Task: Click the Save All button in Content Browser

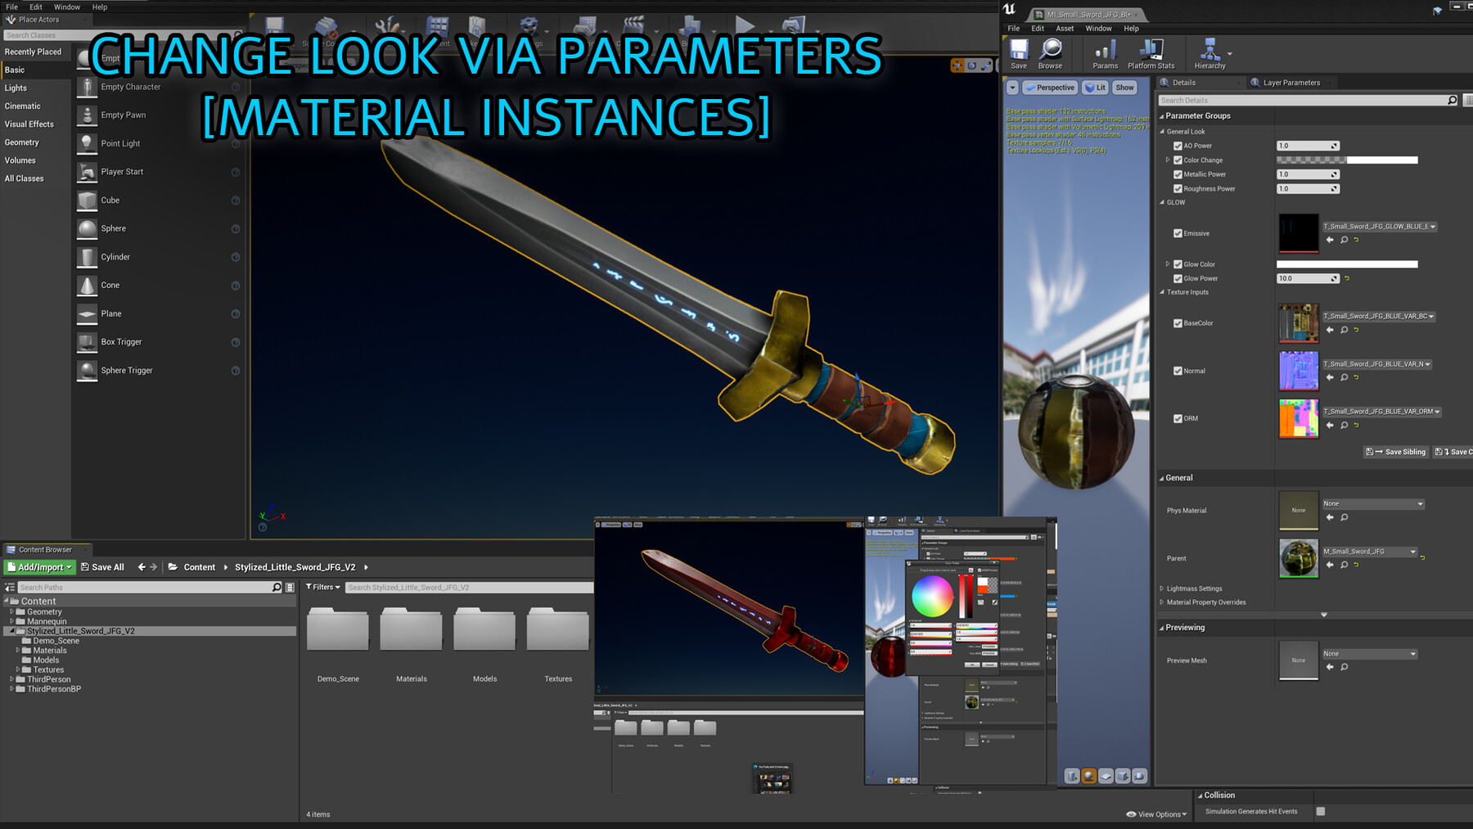Action: click(102, 566)
